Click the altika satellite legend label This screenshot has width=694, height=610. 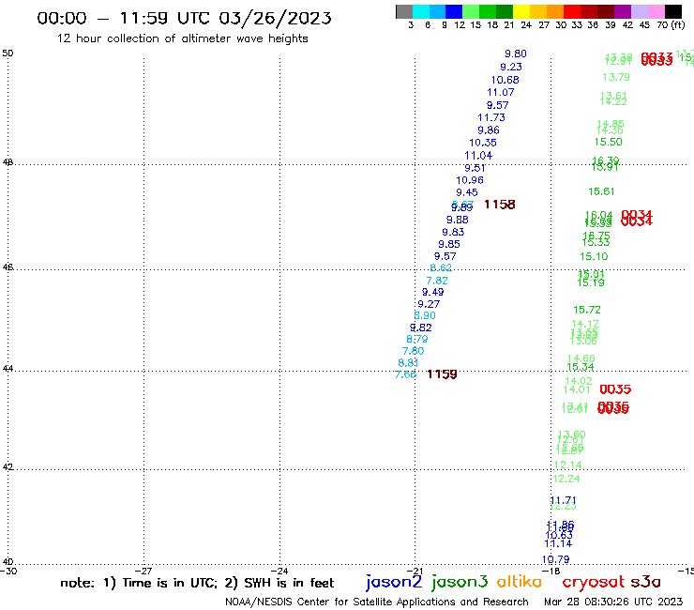519,582
